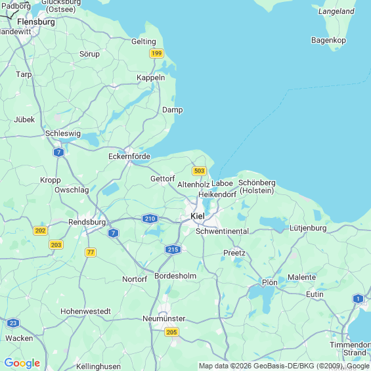Click the blue 23 highway shield near Wacken
The image size is (371, 371).
13,323
